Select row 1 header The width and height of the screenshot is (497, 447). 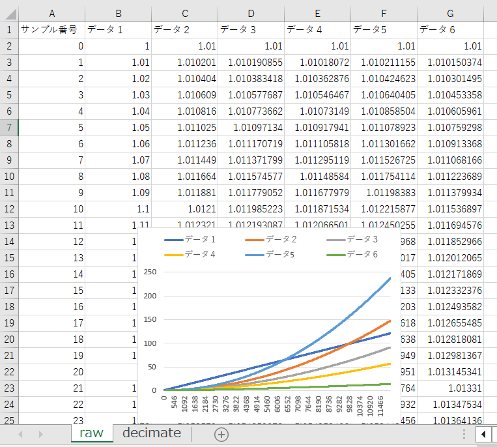[9, 30]
